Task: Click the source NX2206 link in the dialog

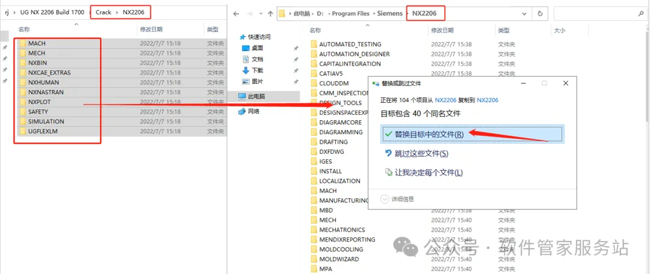Action: click(445, 100)
